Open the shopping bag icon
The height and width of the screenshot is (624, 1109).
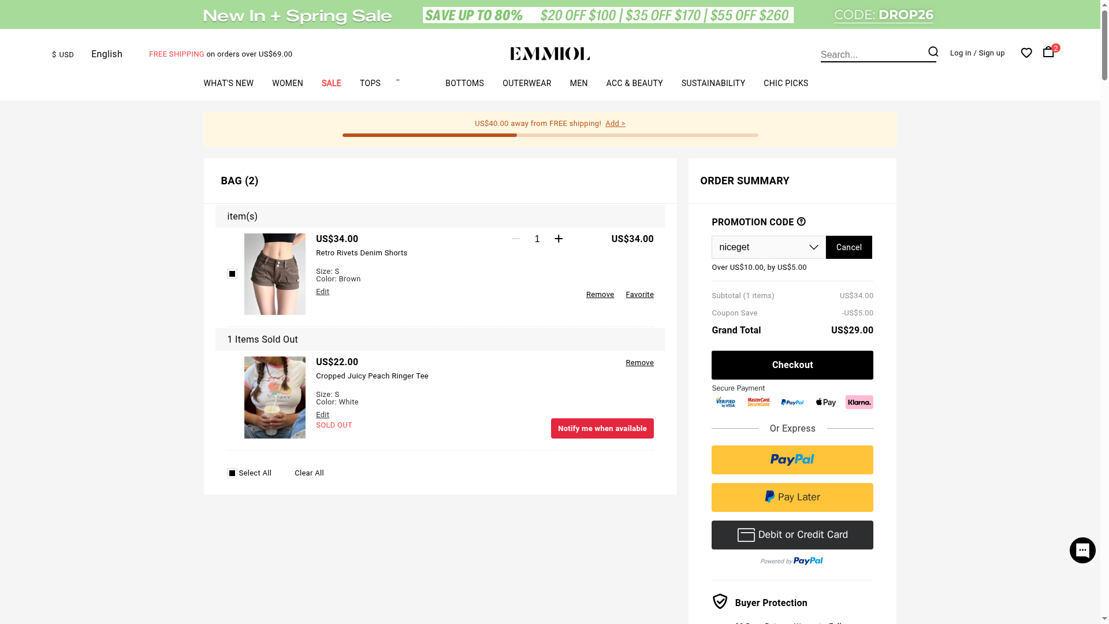[1048, 52]
